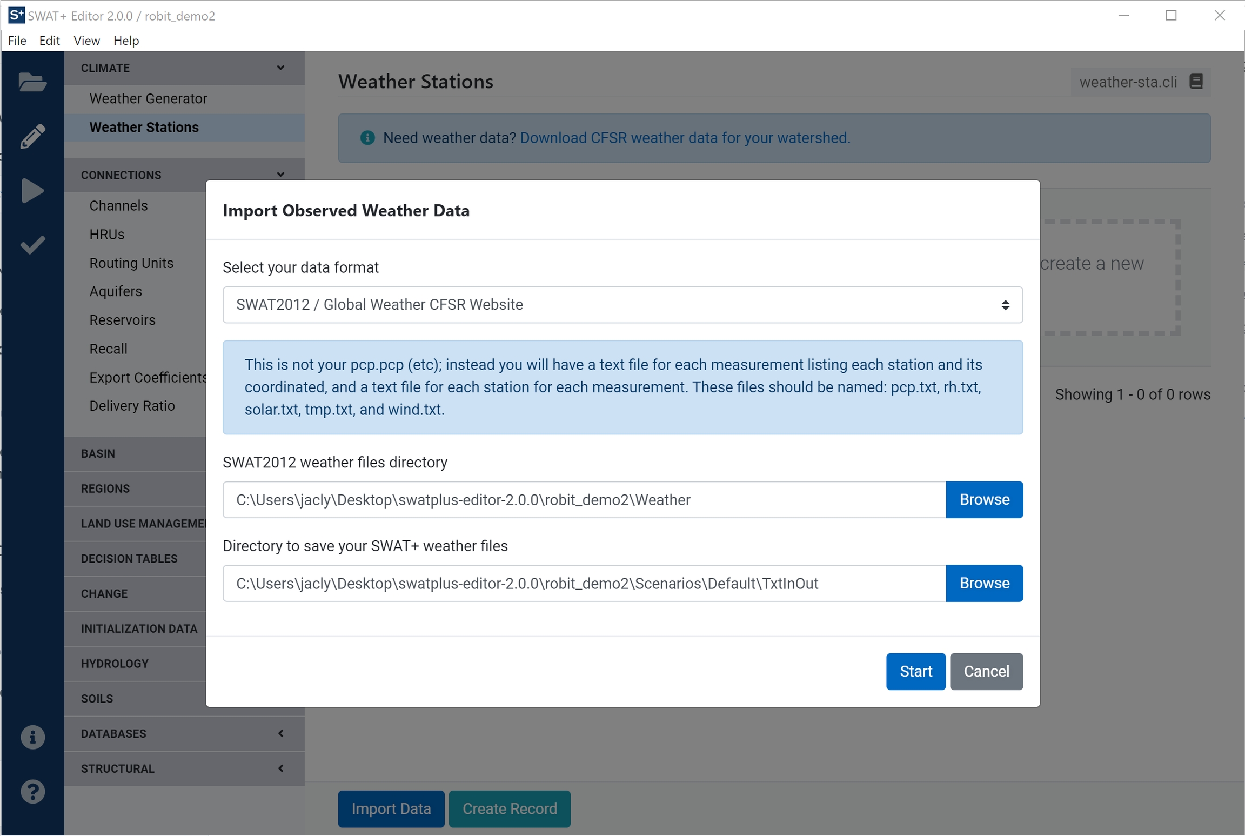
Task: Open Download CFSR weather data link
Action: coord(685,138)
